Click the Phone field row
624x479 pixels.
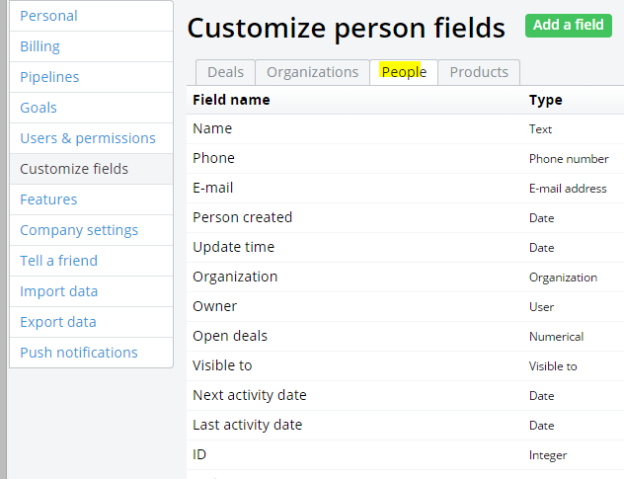click(x=405, y=158)
